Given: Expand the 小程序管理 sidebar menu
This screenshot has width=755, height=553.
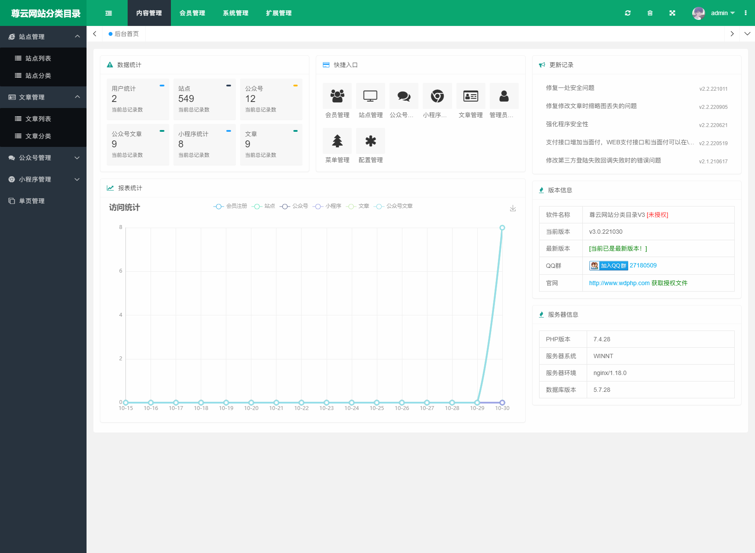Looking at the screenshot, I should click(x=43, y=179).
